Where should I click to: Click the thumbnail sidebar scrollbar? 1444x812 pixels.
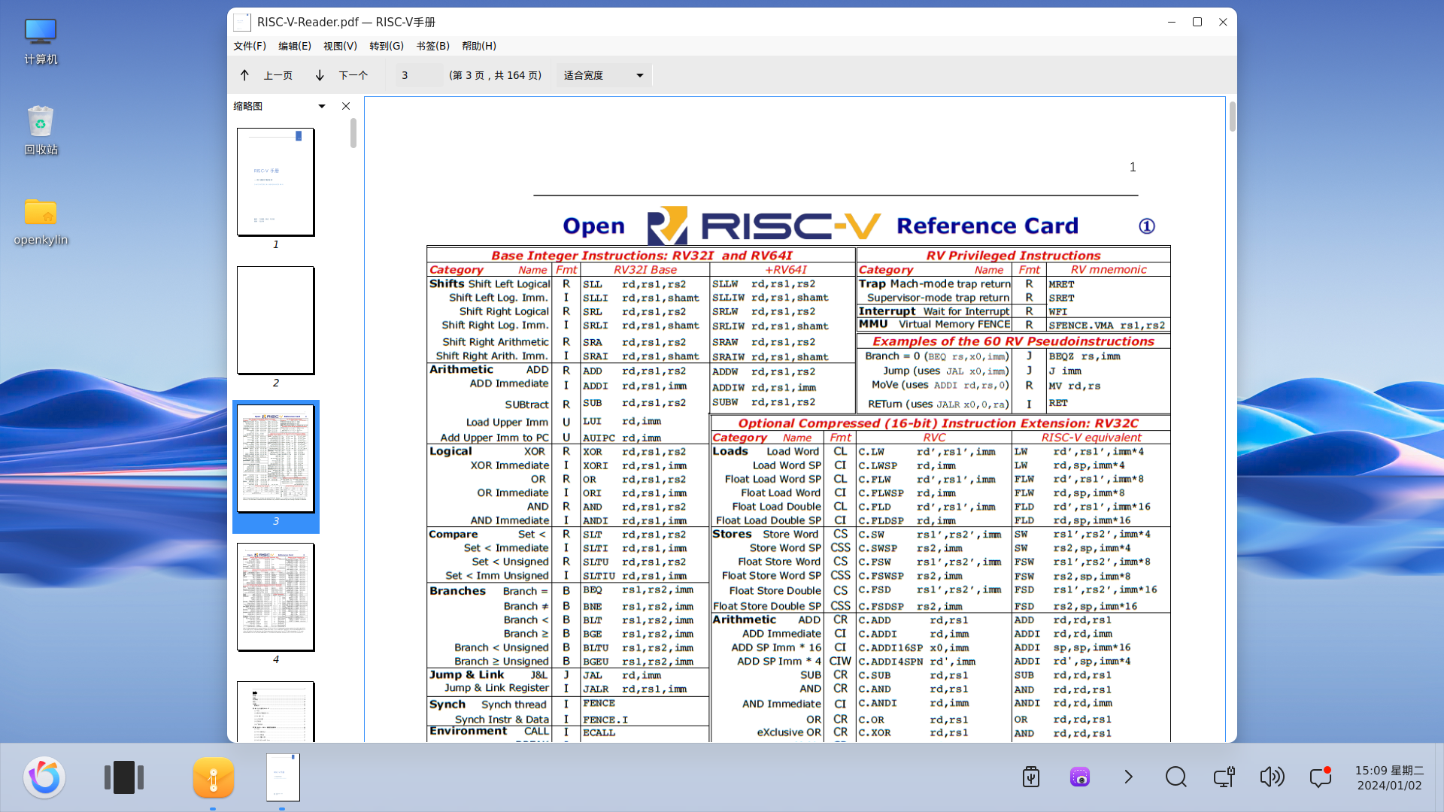[353, 134]
